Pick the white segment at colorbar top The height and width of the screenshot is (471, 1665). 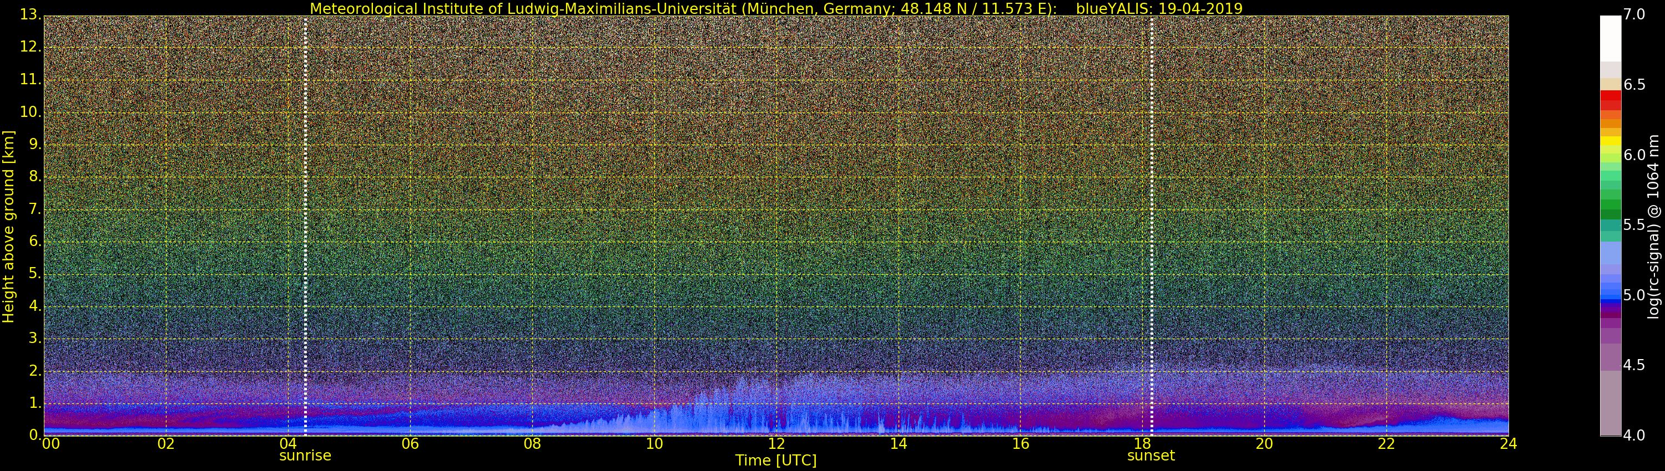point(1611,38)
